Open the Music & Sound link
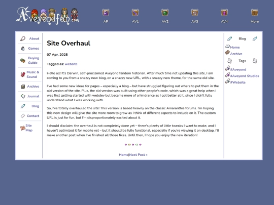274x205 pixels. (x=32, y=74)
